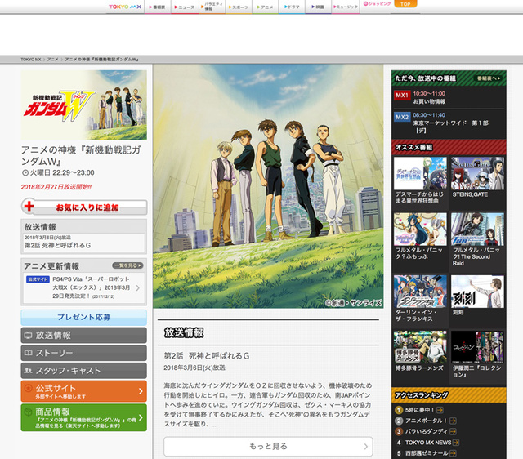Click the orange TOP button
Screen dimensions: 523x459
pyautogui.click(x=405, y=4)
